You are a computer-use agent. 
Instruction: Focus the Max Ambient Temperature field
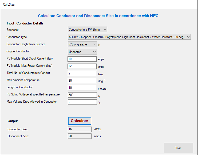[82, 81]
